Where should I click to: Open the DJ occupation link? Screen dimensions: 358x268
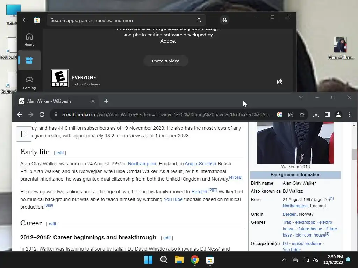tap(285, 244)
